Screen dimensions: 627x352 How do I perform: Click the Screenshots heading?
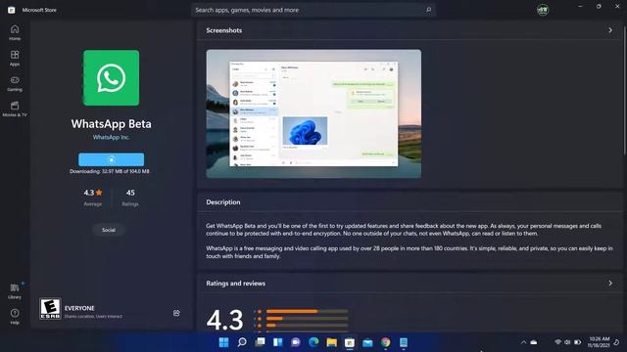224,30
